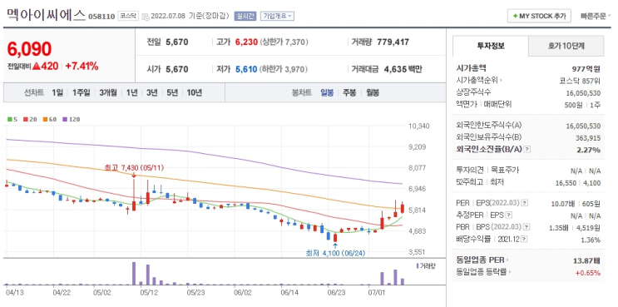Click the help icon next to 추정PER EPS
This screenshot has height=307, width=618.
(509, 215)
